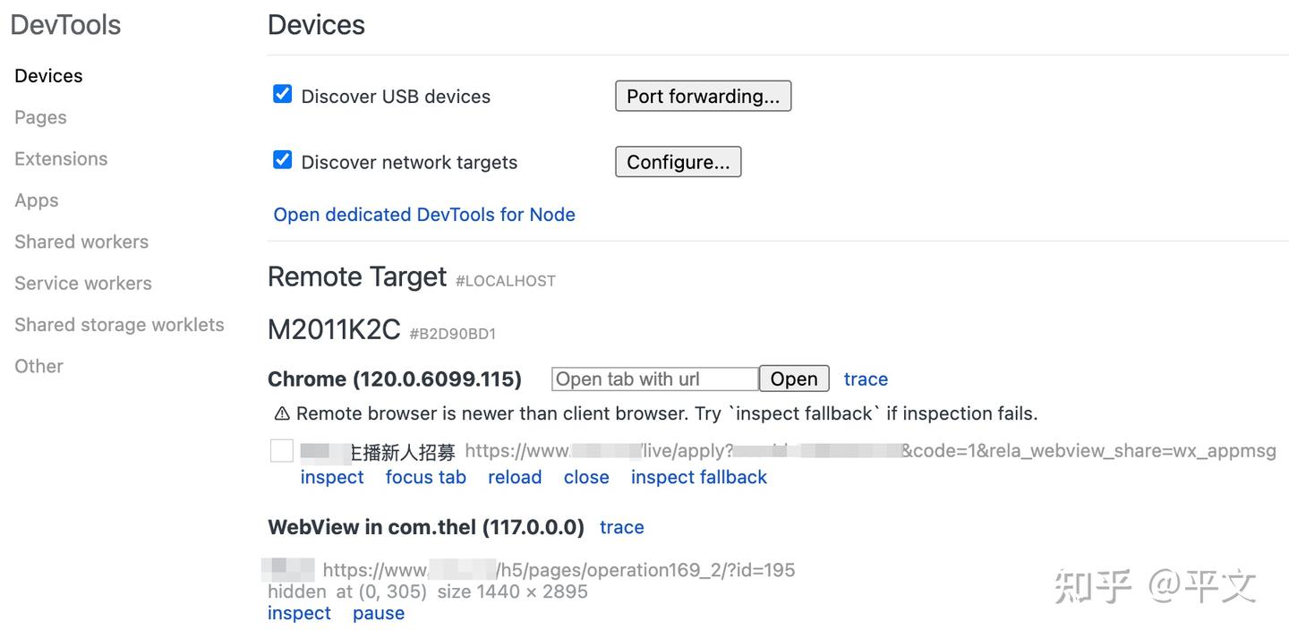The height and width of the screenshot is (638, 1289).
Task: Click trace link beside WebView in com.thel
Action: pos(622,527)
